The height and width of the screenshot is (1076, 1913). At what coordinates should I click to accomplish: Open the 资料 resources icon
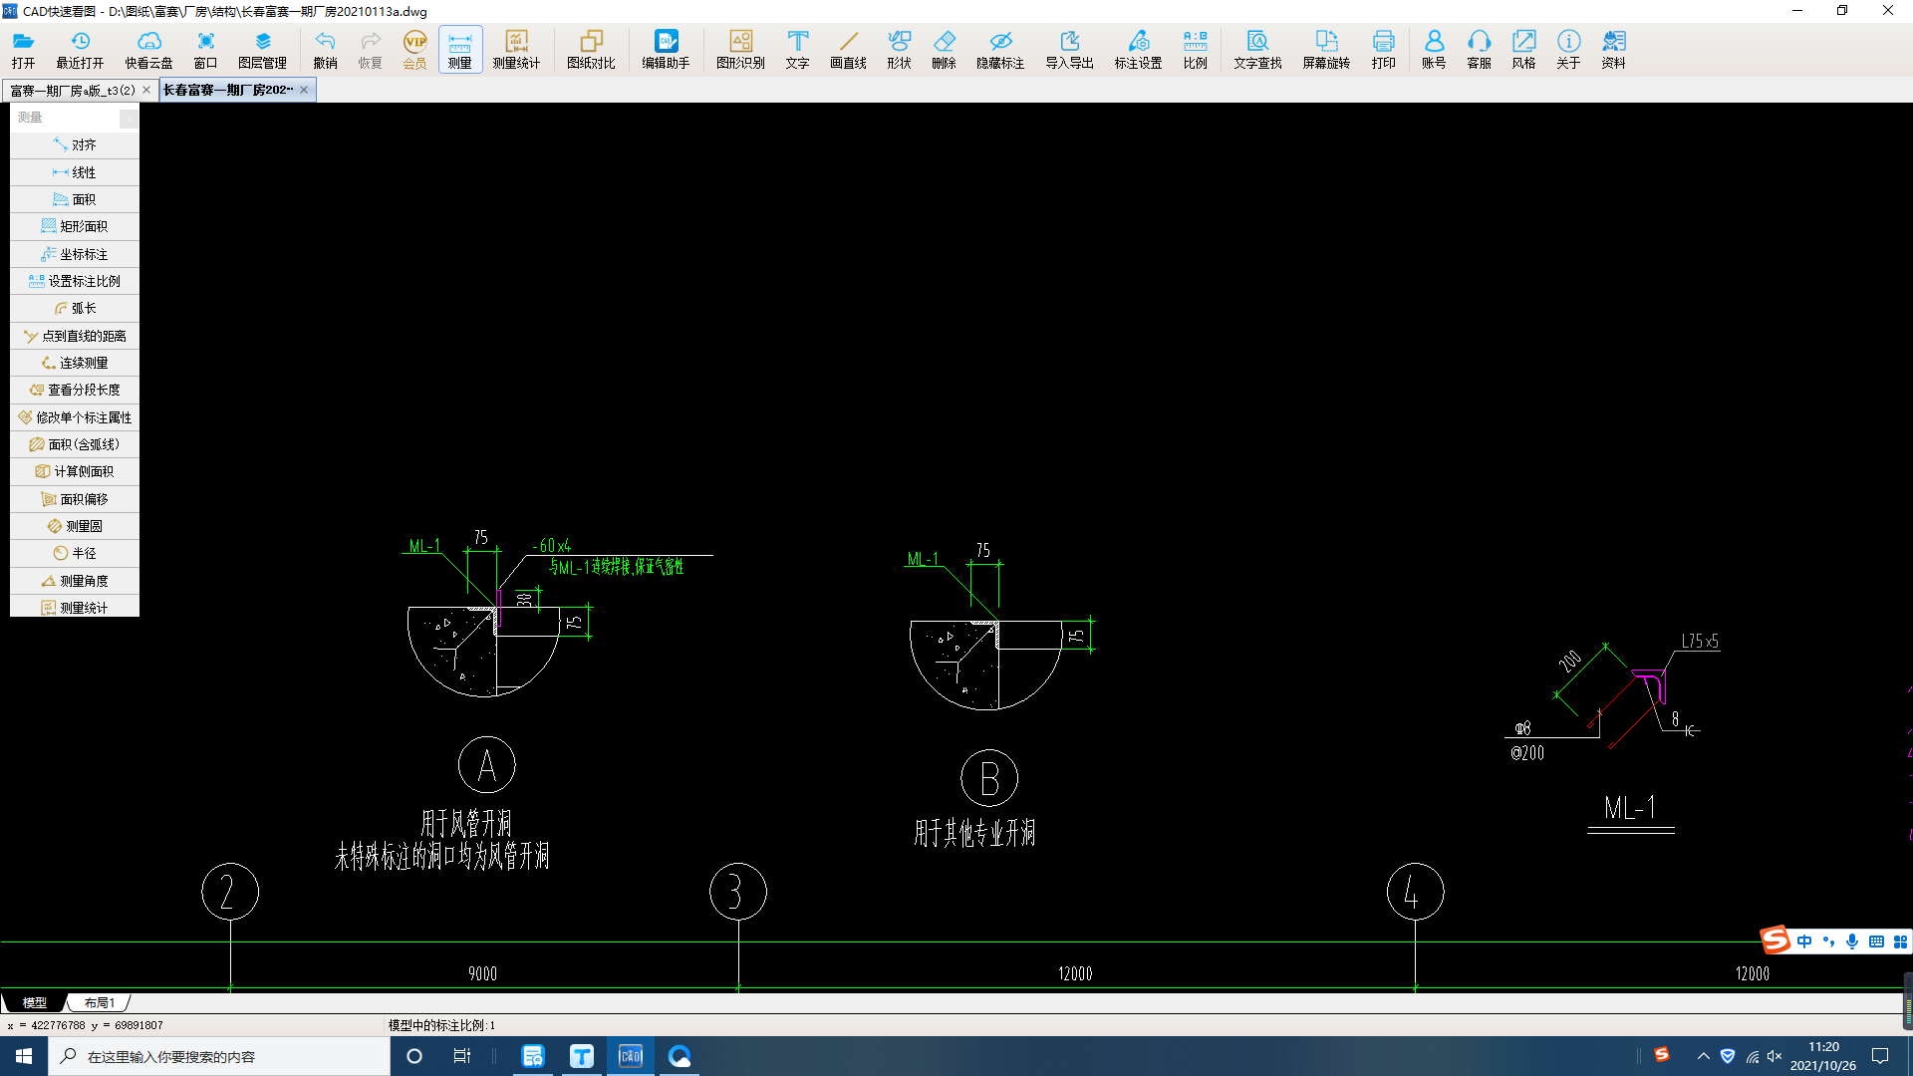coord(1613,50)
